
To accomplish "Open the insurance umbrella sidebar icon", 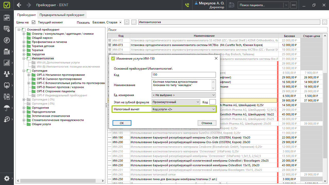I will [x=7, y=108].
